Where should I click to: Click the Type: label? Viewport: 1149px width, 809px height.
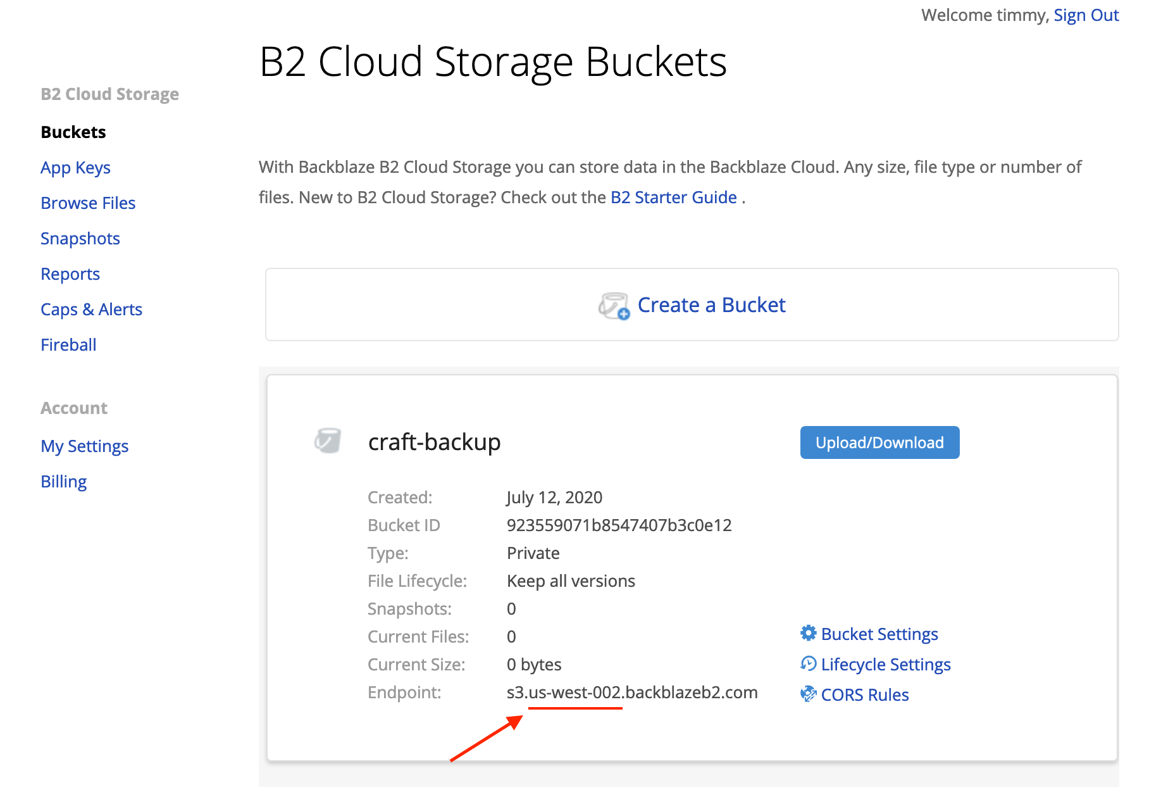point(388,553)
